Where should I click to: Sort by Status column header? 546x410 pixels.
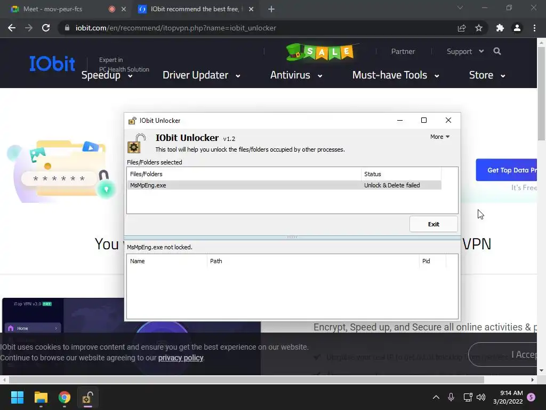point(401,174)
